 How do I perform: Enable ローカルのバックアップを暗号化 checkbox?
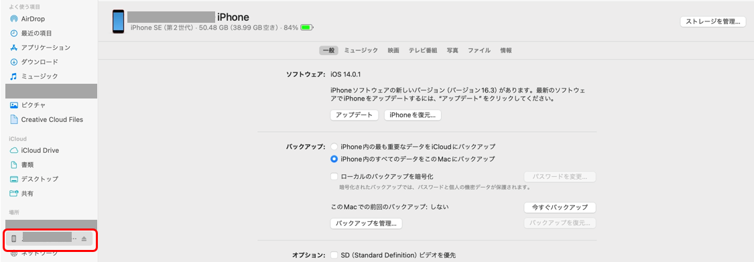tap(334, 176)
